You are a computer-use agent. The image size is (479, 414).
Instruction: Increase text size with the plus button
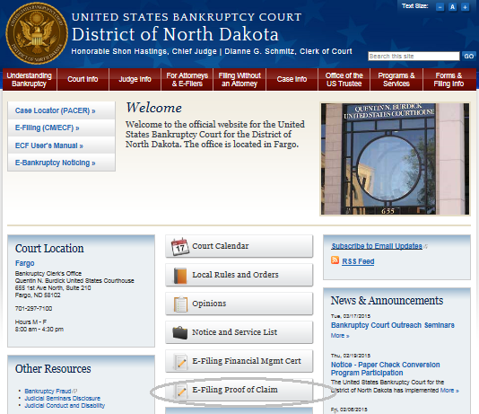coord(465,6)
